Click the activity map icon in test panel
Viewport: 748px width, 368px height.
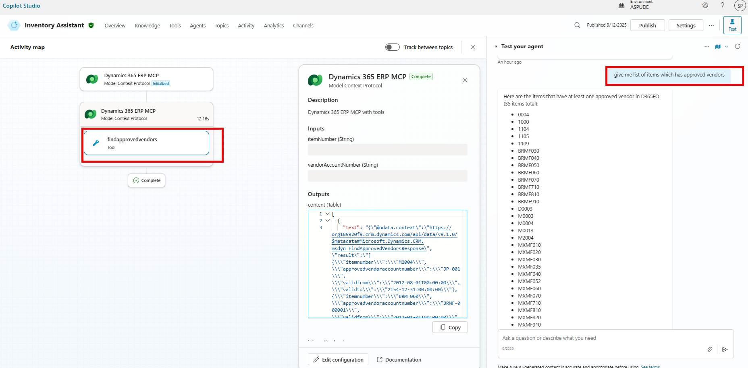click(x=718, y=47)
